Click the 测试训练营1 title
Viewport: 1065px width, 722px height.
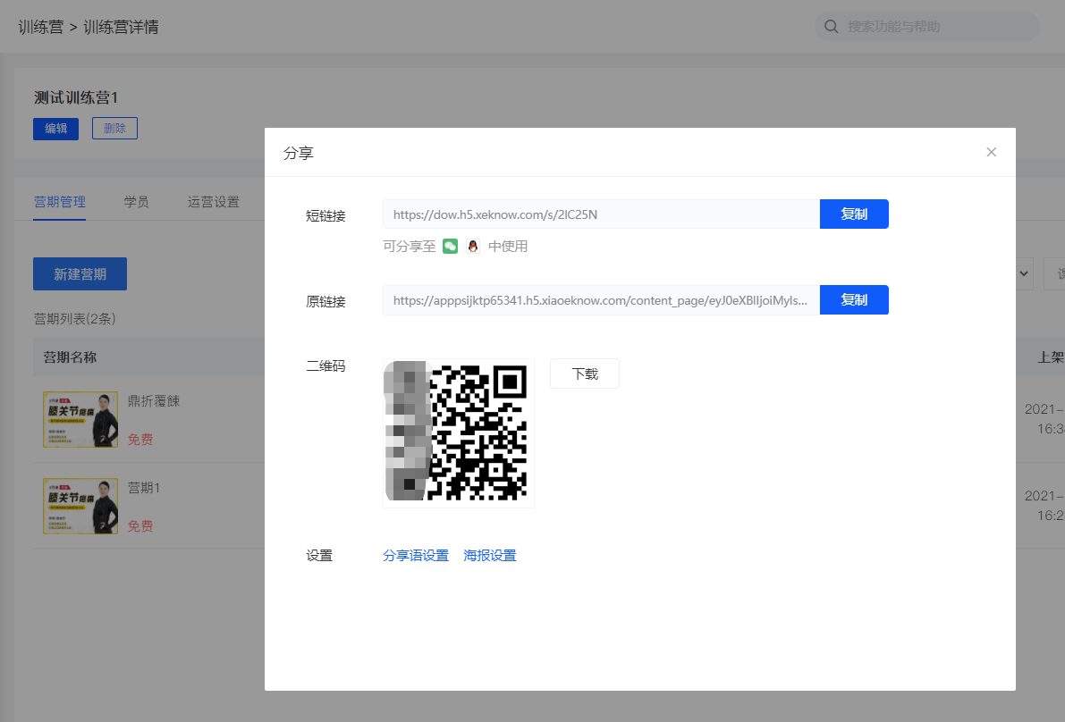(x=76, y=97)
